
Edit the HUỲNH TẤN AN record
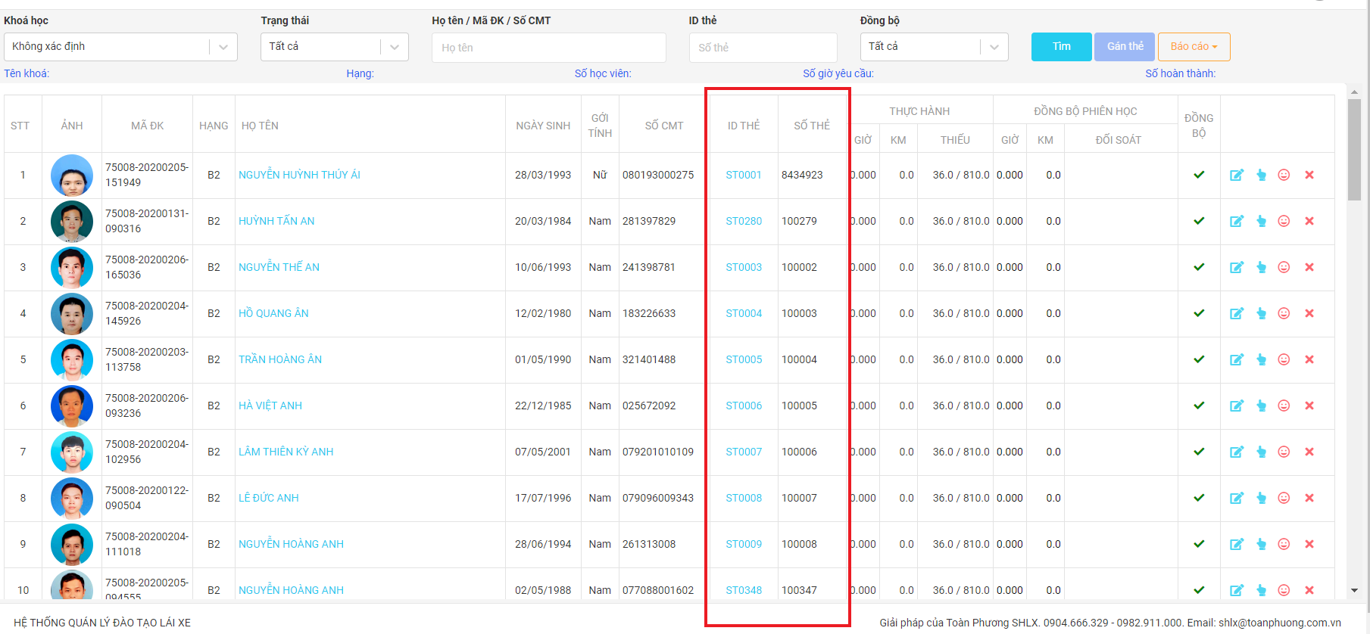pos(1237,221)
